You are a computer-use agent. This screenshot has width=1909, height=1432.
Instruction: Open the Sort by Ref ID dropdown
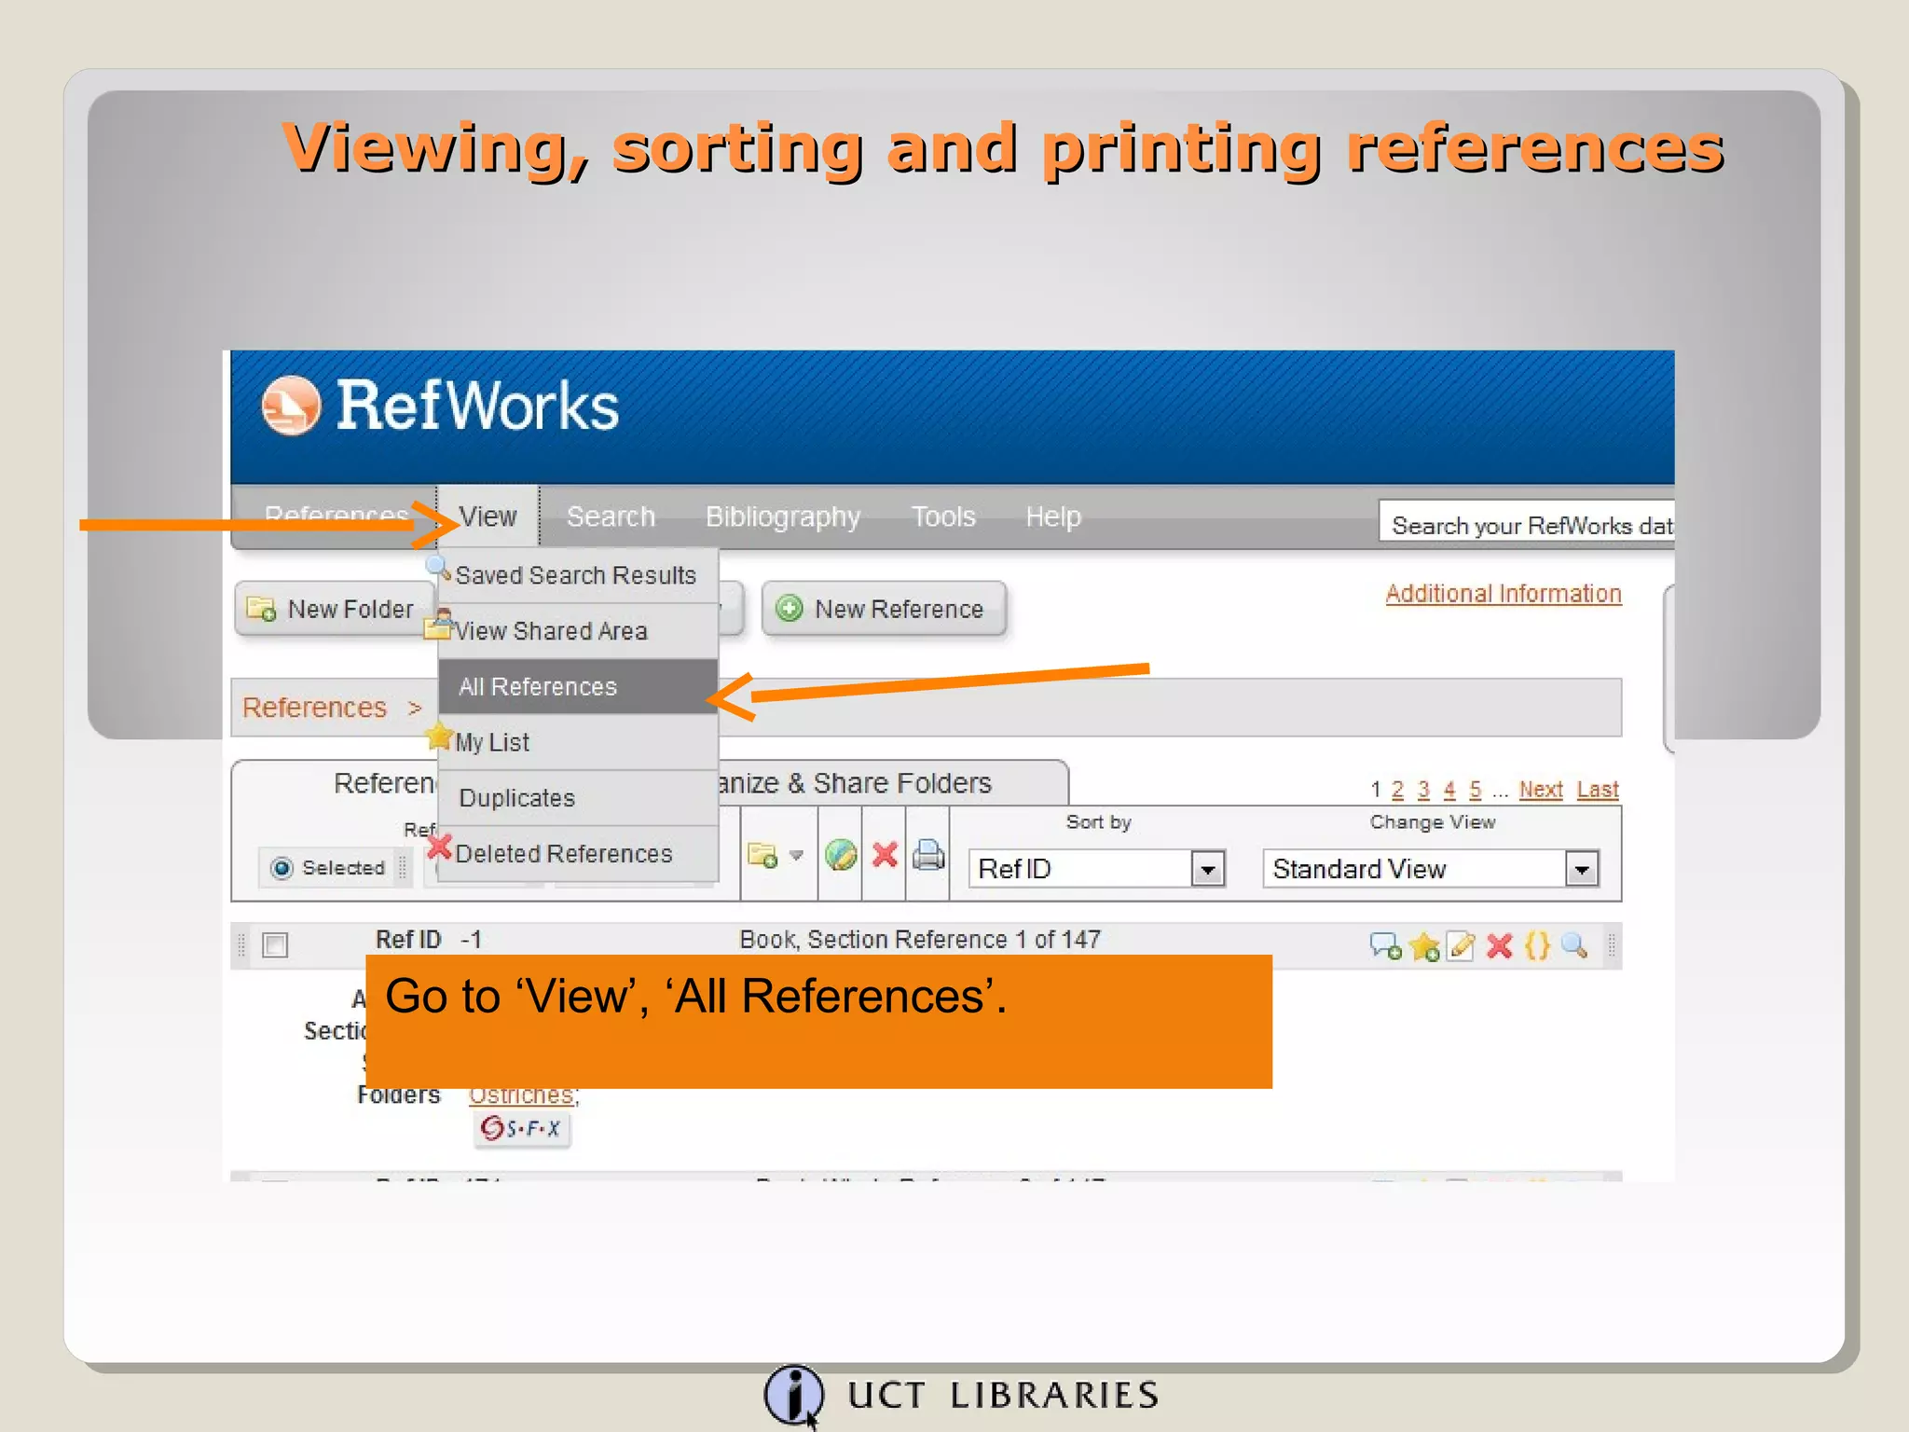coord(1096,869)
